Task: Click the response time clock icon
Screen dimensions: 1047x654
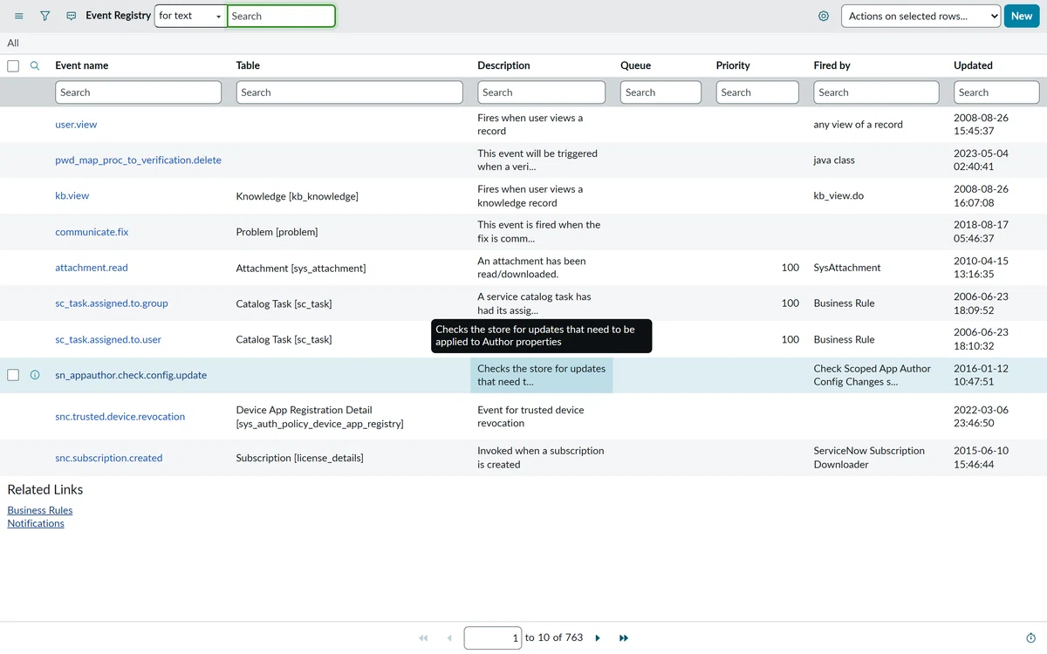Action: (x=1030, y=638)
